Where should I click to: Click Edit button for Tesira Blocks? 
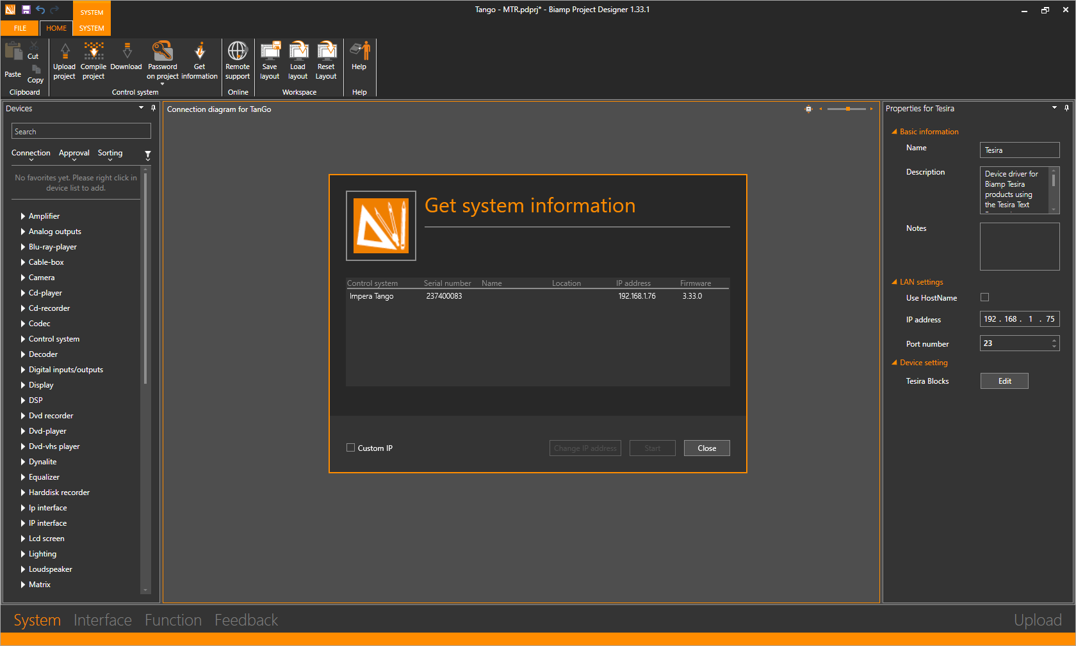pyautogui.click(x=1004, y=381)
